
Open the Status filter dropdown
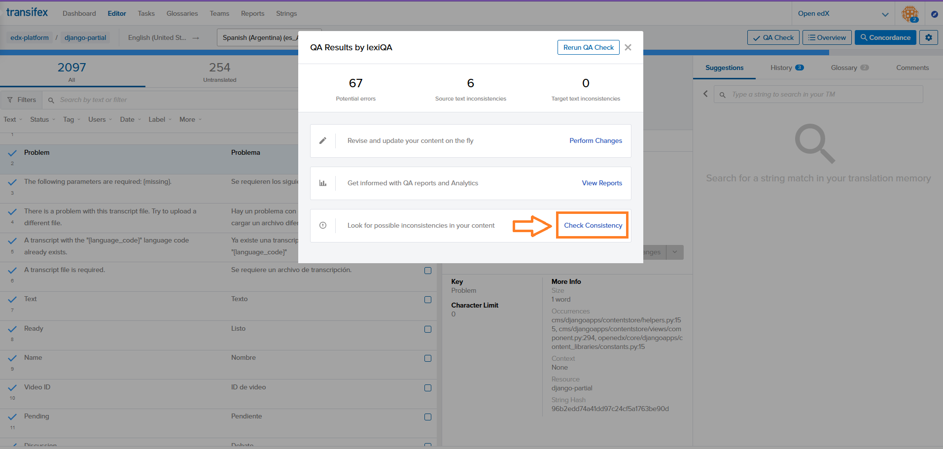tap(42, 119)
